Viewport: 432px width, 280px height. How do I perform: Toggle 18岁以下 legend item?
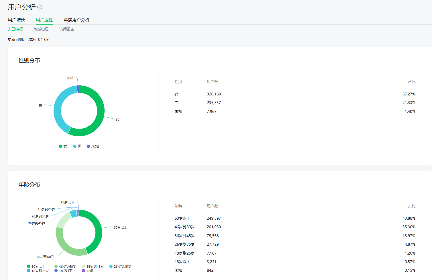click(x=64, y=271)
